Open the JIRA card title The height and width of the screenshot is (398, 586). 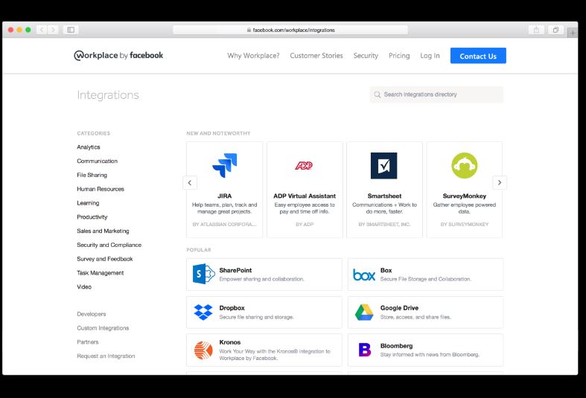pyautogui.click(x=225, y=196)
